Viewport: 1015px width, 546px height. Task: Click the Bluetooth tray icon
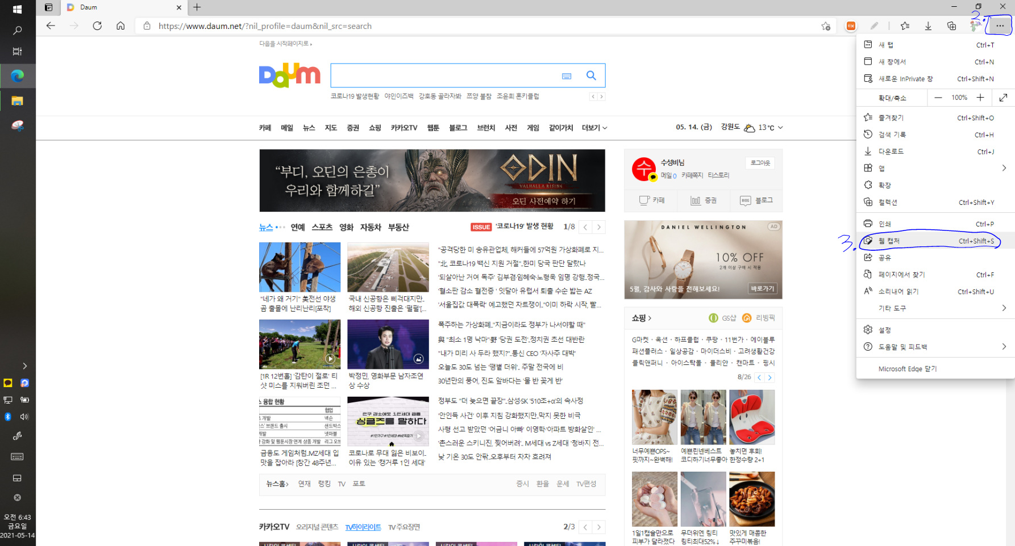point(8,417)
